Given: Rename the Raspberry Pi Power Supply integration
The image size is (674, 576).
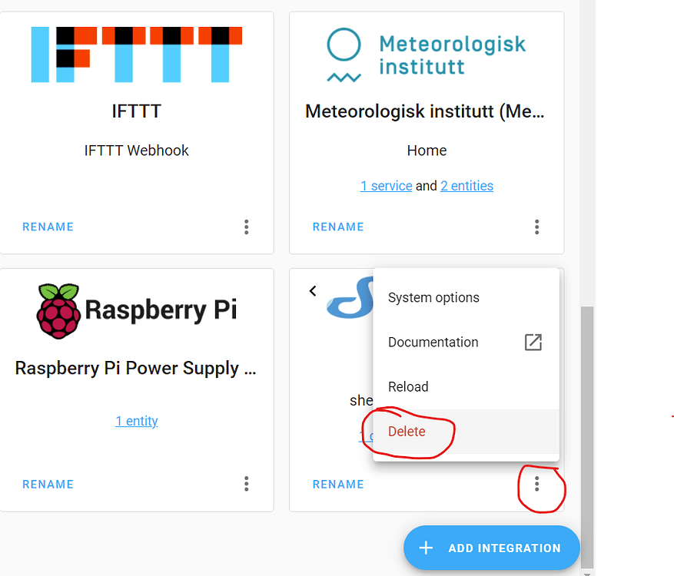Looking at the screenshot, I should (x=48, y=484).
